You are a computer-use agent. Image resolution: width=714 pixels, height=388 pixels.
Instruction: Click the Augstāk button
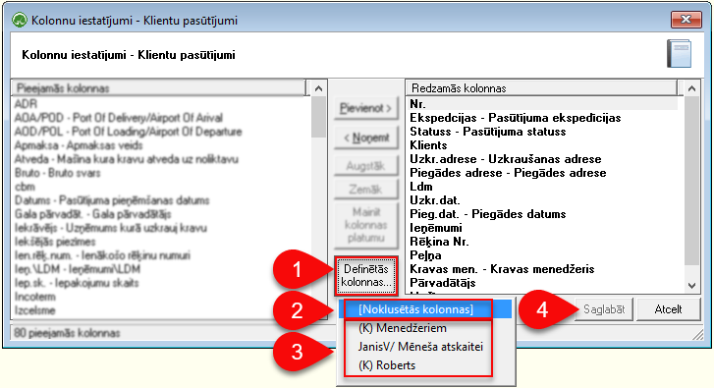tap(365, 166)
